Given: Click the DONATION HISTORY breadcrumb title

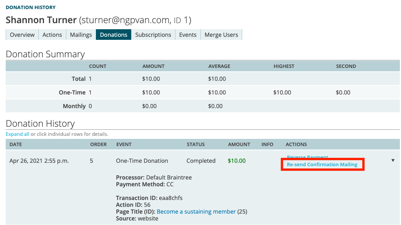Looking at the screenshot, I should [31, 8].
